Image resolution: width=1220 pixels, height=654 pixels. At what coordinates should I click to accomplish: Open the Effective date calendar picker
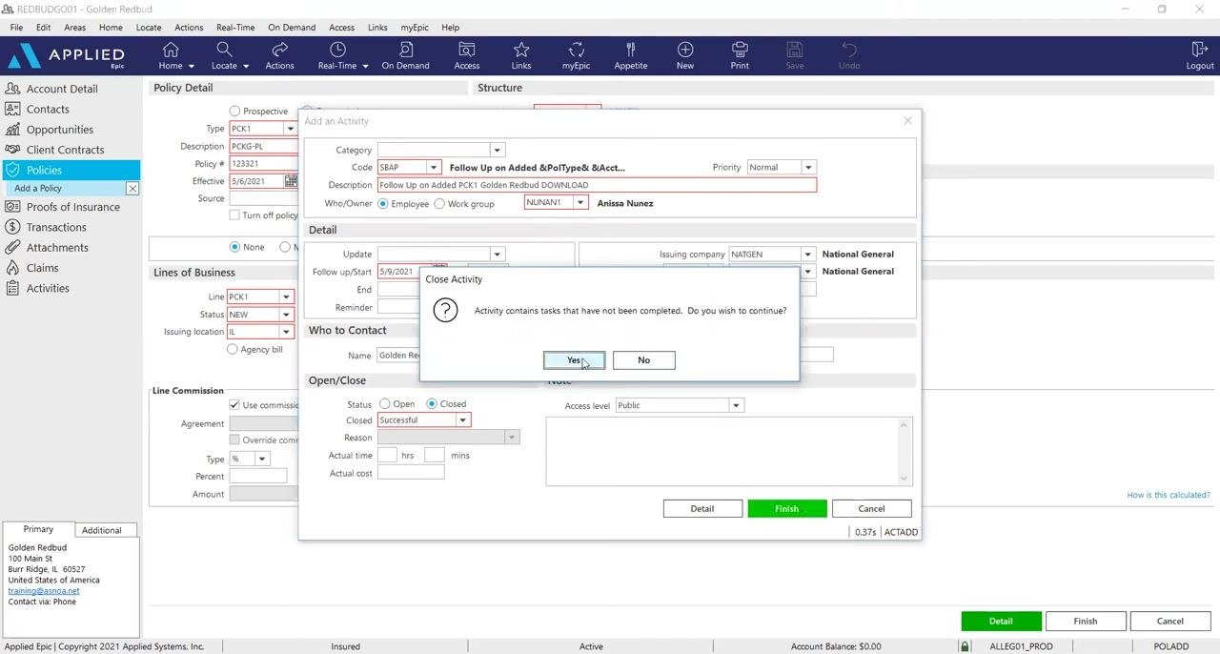(291, 181)
